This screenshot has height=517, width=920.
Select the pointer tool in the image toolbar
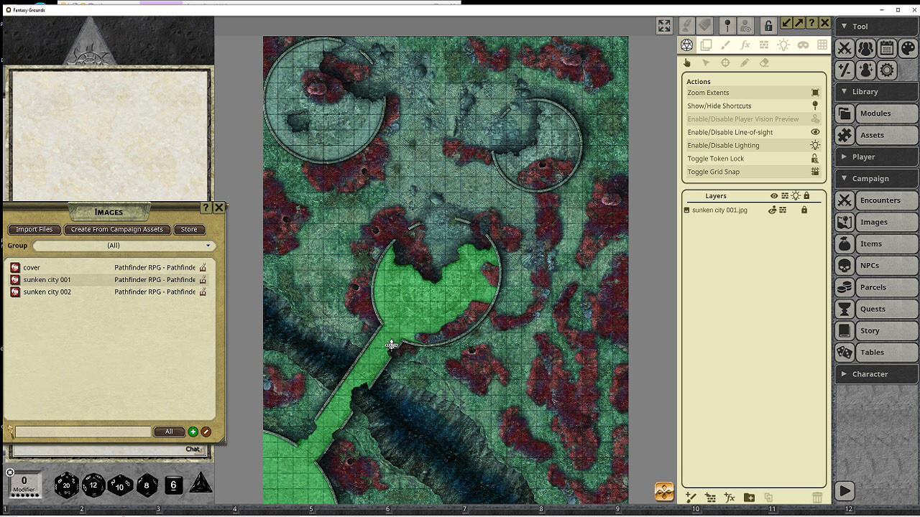[x=706, y=62]
